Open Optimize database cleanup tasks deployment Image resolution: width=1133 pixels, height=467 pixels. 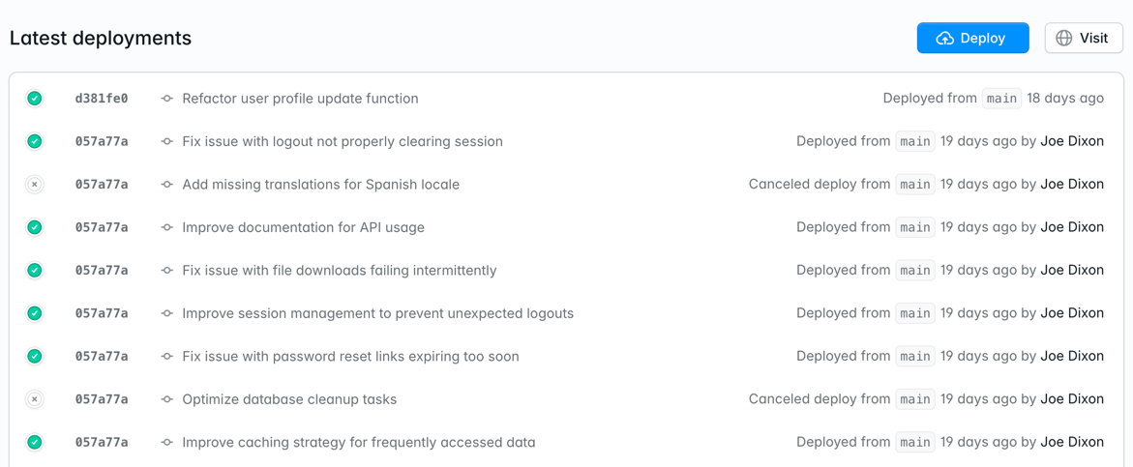pyautogui.click(x=289, y=399)
